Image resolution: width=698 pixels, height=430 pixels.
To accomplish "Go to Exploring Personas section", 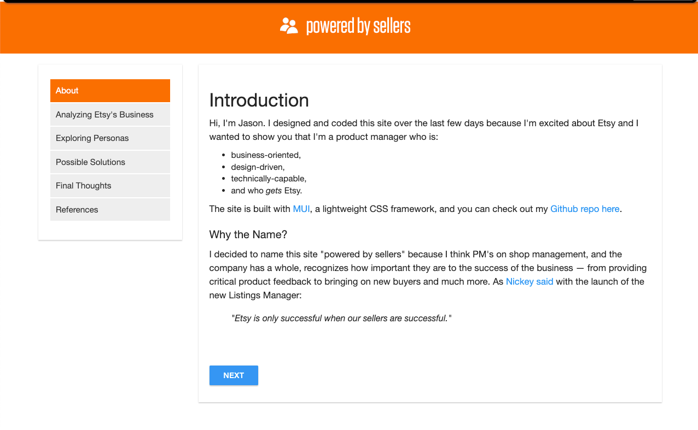I will pyautogui.click(x=110, y=138).
